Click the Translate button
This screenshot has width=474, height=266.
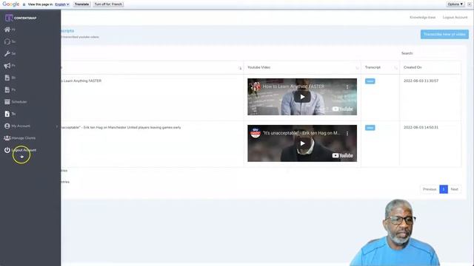(81, 4)
